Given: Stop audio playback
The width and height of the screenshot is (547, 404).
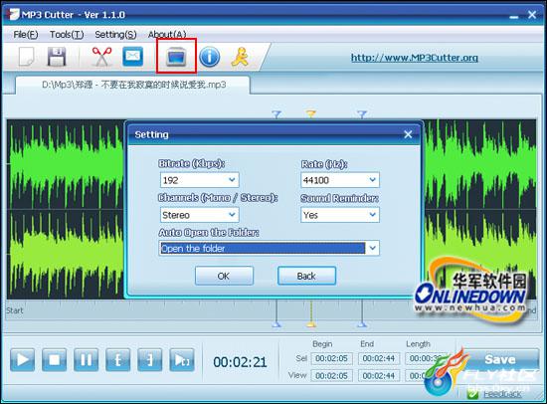Looking at the screenshot, I should pos(55,359).
